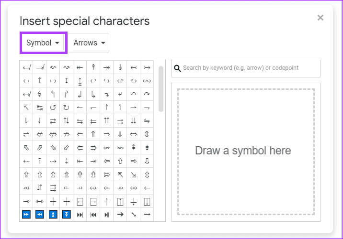Viewport: 343px width, 239px height.
Task: Insert the leftwards two-headed arrow
Action: [80, 67]
